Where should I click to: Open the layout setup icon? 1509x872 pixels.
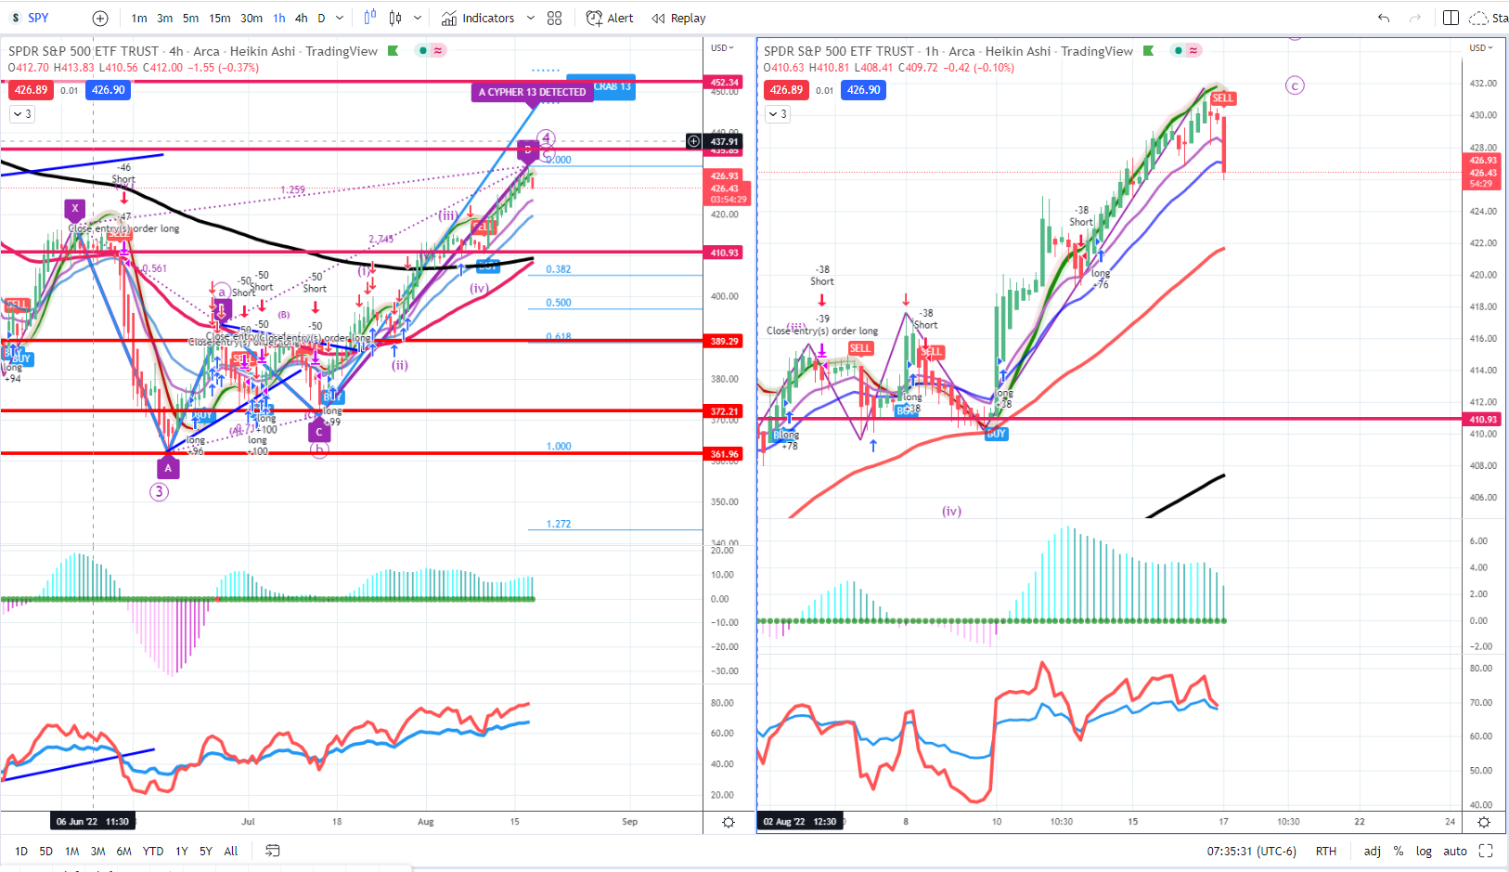click(1451, 18)
